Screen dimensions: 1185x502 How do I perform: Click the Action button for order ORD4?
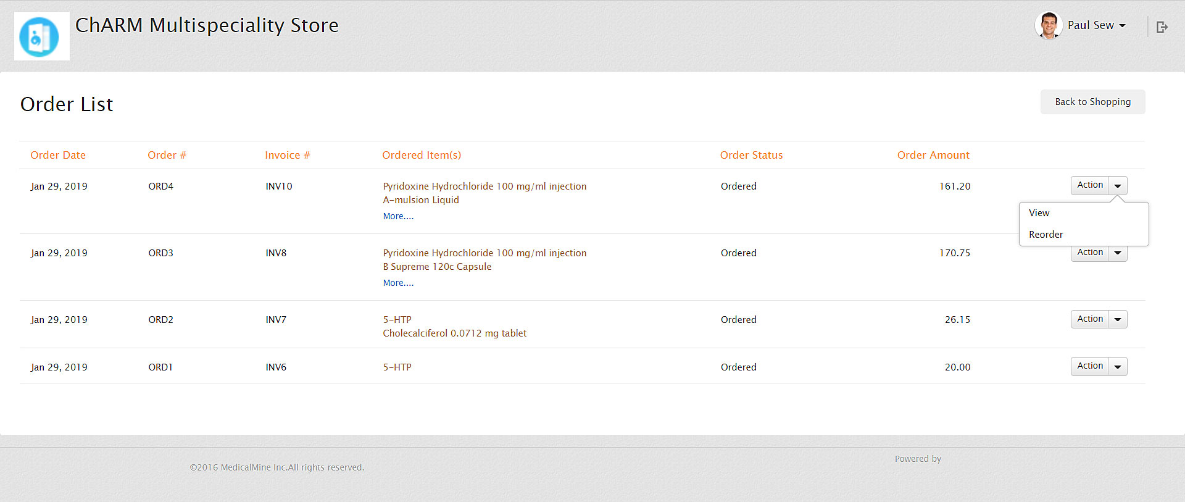1089,185
